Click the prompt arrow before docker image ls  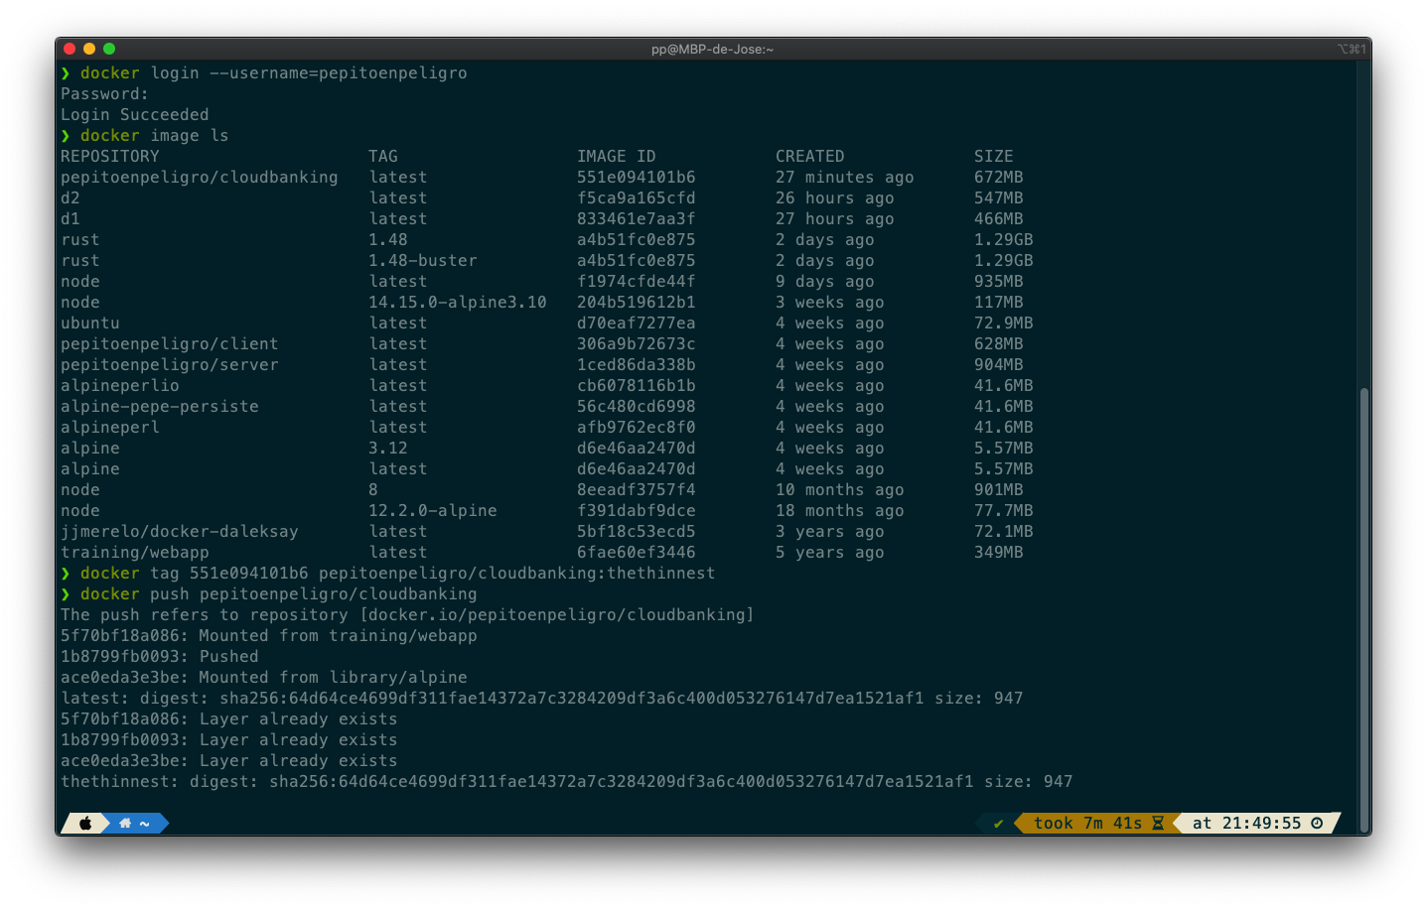click(x=66, y=135)
